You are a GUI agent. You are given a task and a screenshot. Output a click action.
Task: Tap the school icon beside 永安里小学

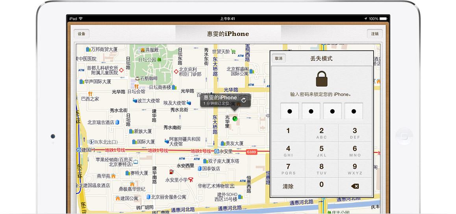(191, 180)
